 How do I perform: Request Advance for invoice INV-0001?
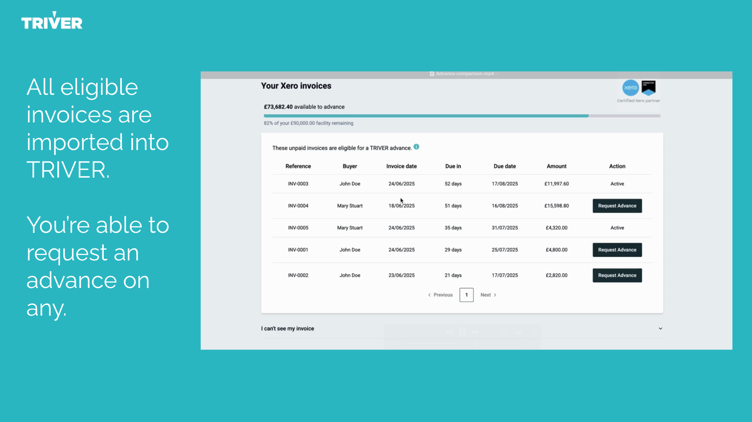(x=617, y=250)
